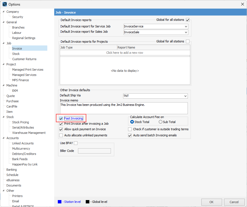Select Customer Returns under Job
This screenshot has height=207, width=247.
24,59
